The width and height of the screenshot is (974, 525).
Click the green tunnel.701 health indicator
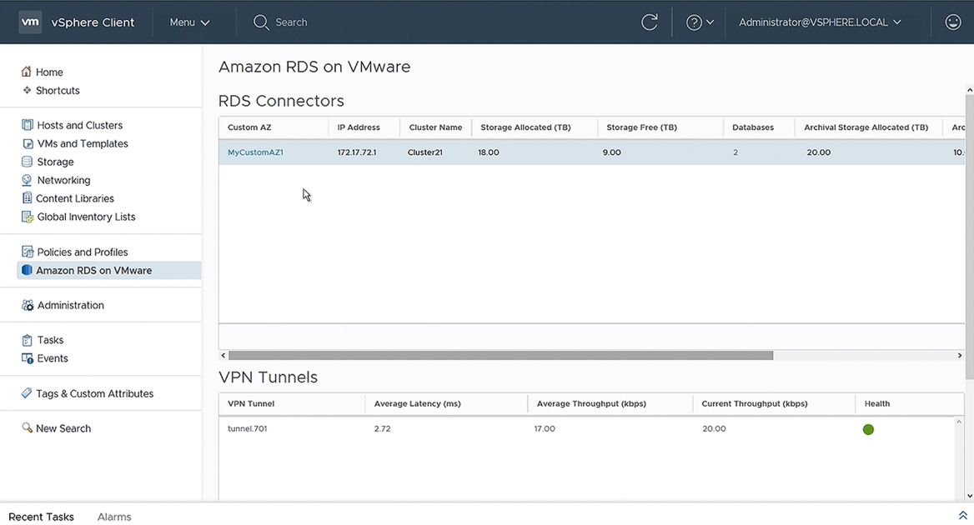pos(868,429)
